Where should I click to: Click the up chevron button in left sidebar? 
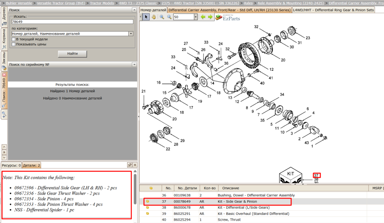(4, 147)
